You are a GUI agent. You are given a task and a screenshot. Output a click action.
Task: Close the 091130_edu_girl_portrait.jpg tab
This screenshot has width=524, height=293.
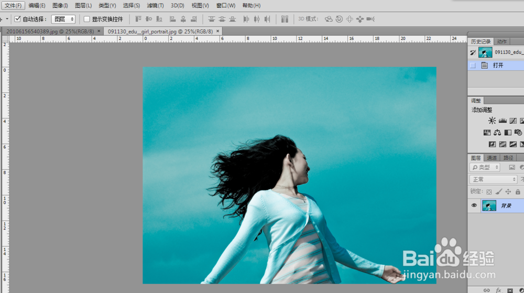217,31
